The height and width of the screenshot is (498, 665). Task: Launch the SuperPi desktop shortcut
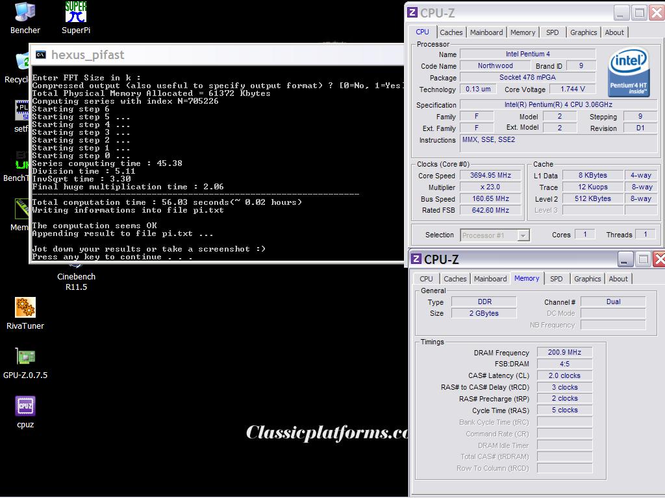click(x=76, y=18)
